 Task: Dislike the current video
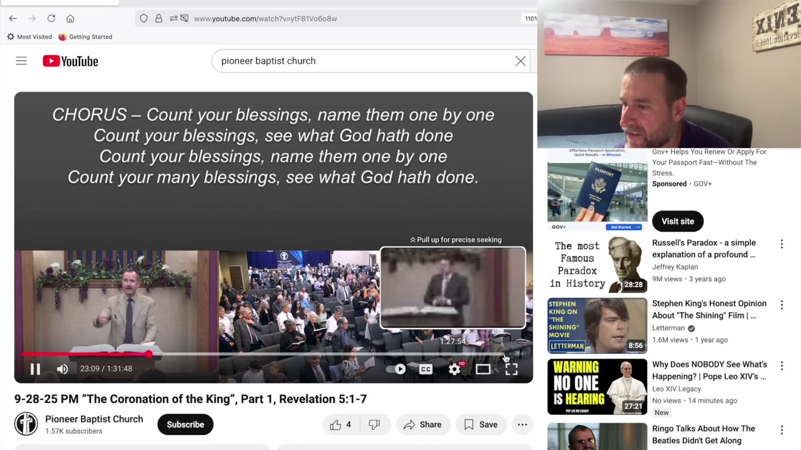[374, 424]
